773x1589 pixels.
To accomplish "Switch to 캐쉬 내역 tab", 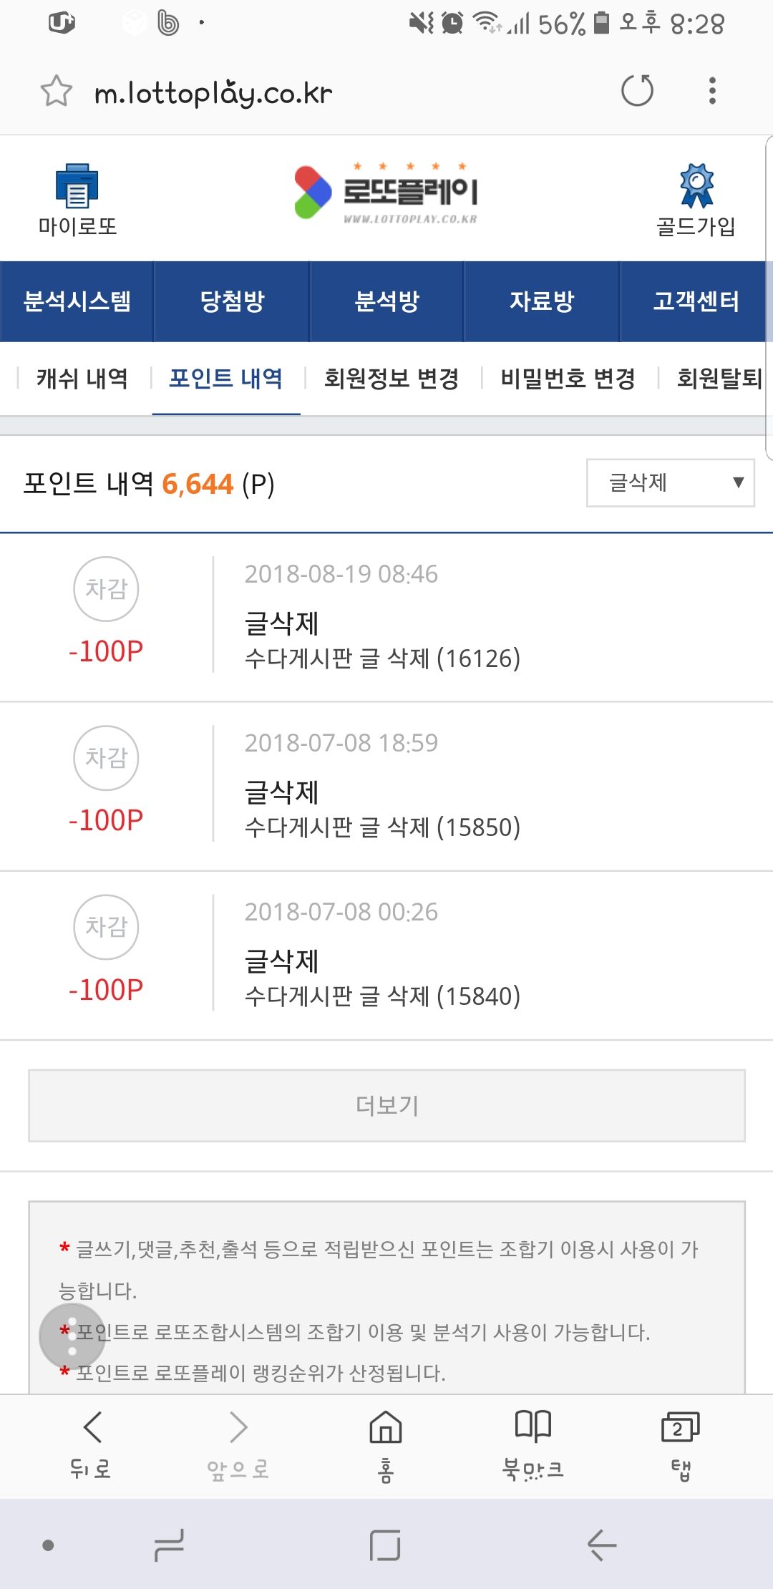I will point(82,379).
